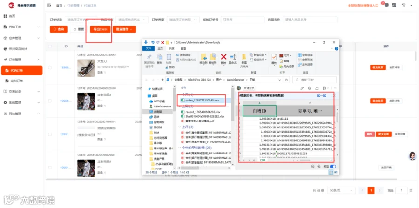Check the select-all checkbox in table header
The image size is (419, 208).
(50, 47)
